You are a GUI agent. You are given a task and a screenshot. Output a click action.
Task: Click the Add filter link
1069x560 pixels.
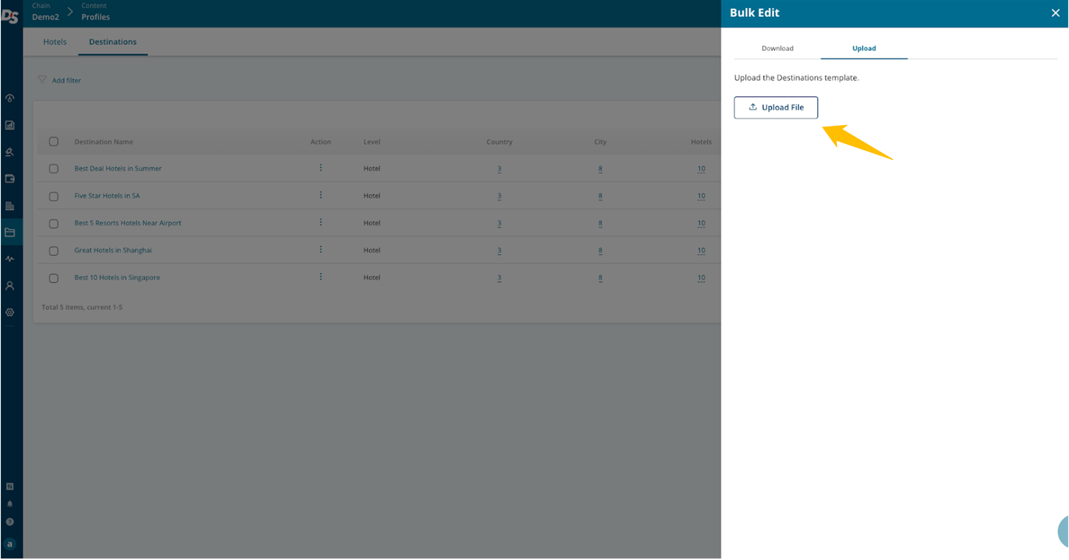tap(67, 80)
